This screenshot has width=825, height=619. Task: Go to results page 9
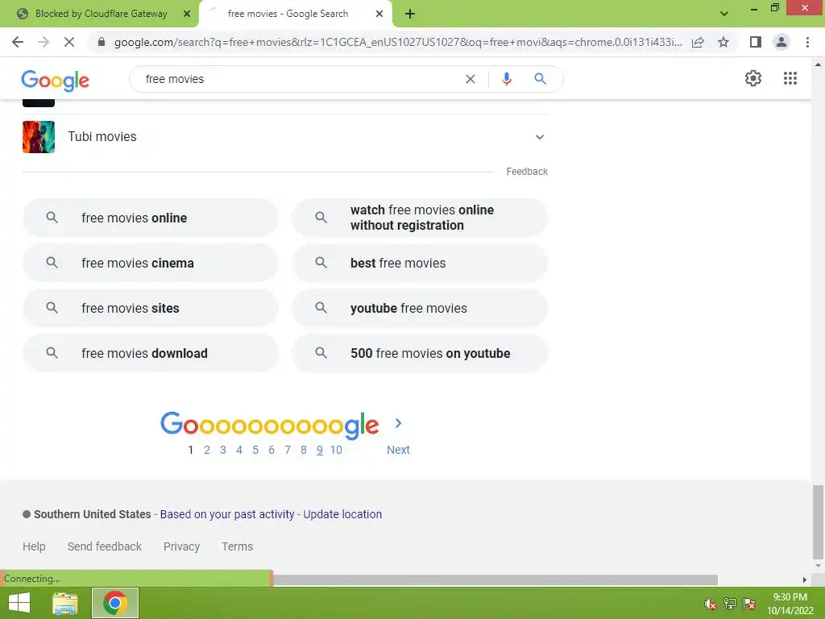(319, 450)
